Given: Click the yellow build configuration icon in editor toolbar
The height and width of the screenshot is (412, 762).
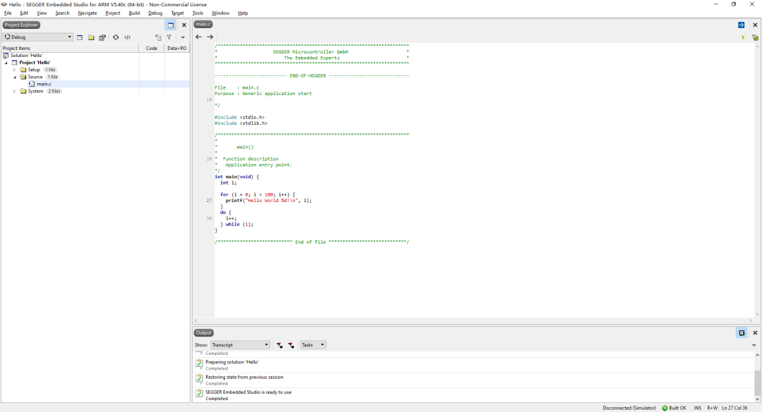Looking at the screenshot, I should point(755,37).
